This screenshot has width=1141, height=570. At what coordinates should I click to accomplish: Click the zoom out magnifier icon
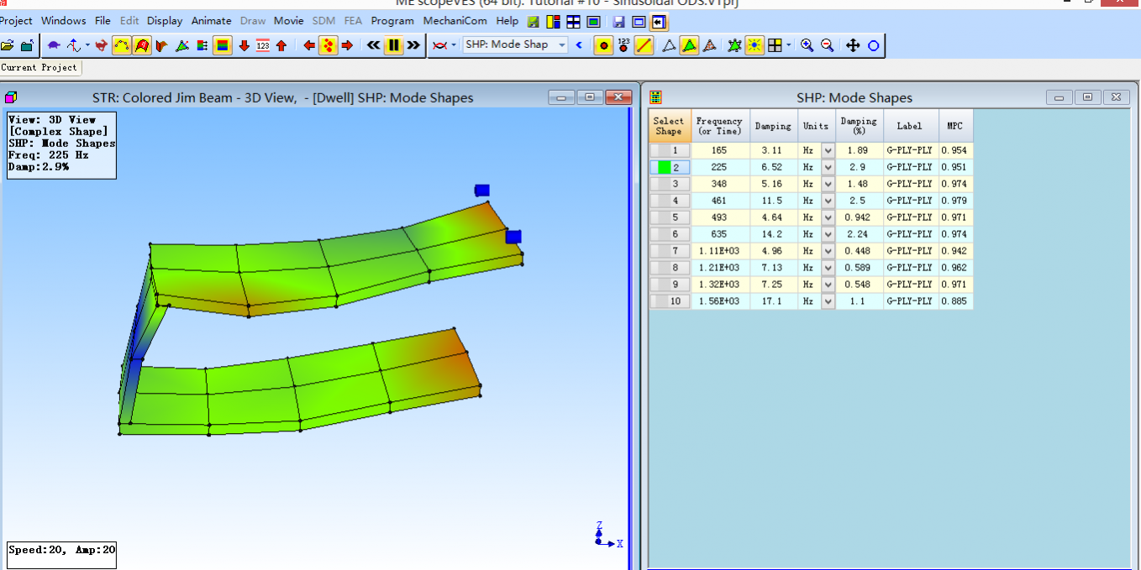pos(827,45)
